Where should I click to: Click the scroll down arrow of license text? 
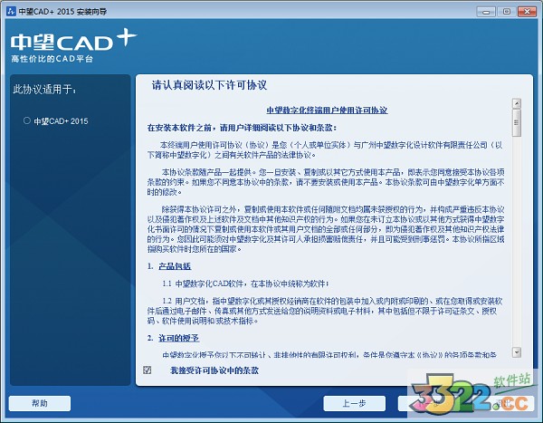tap(517, 352)
